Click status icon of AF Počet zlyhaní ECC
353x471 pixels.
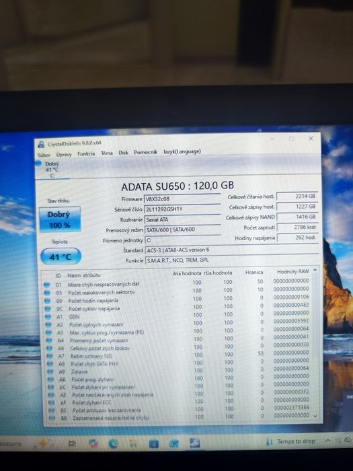[x=52, y=402]
